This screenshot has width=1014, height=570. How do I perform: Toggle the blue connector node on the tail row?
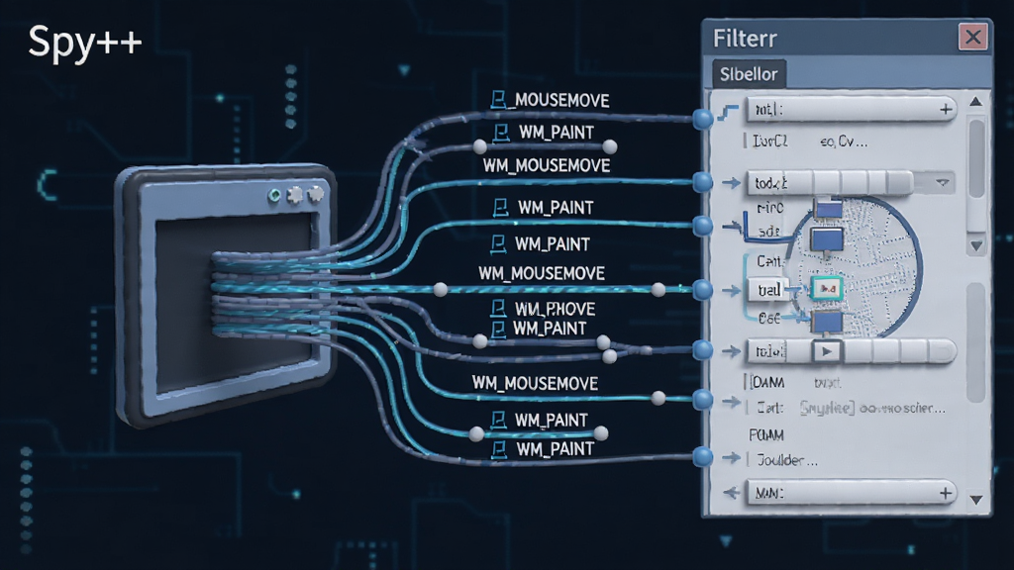point(703,290)
